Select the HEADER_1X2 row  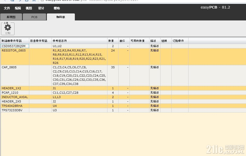[123, 88]
